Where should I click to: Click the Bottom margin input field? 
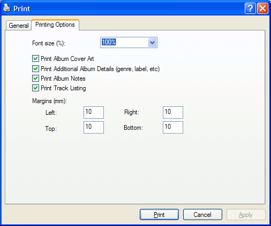click(x=173, y=127)
